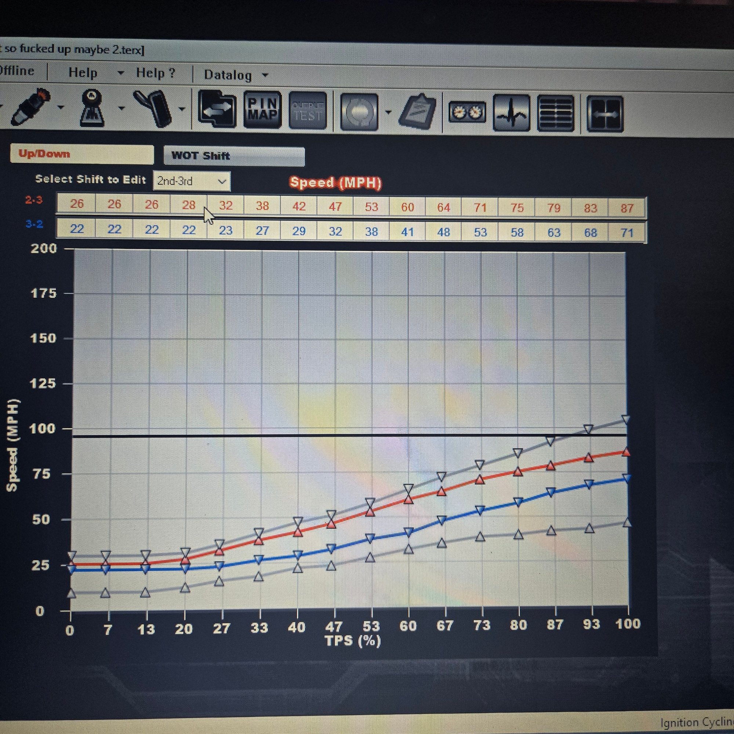Open the Pin Map tool

[x=262, y=110]
